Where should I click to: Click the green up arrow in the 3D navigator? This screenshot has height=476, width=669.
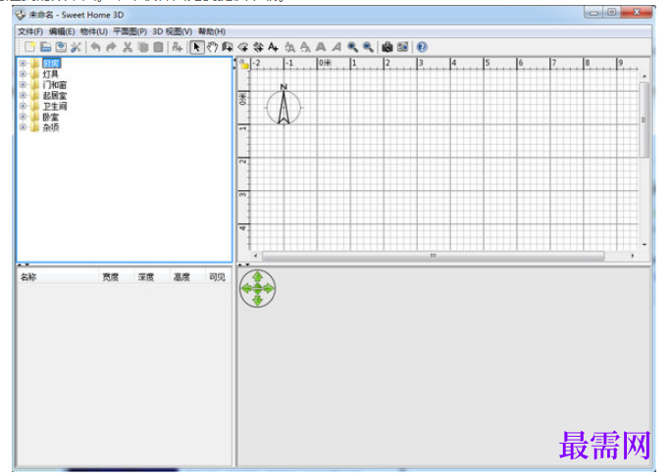click(257, 277)
